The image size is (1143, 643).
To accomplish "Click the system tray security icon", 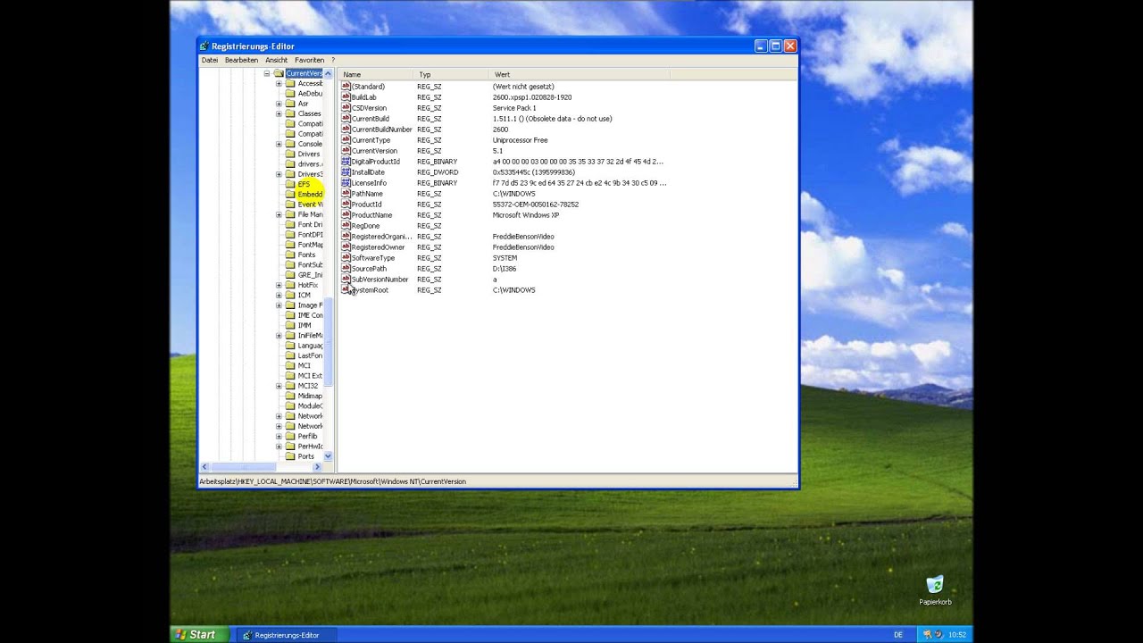I will 929,635.
